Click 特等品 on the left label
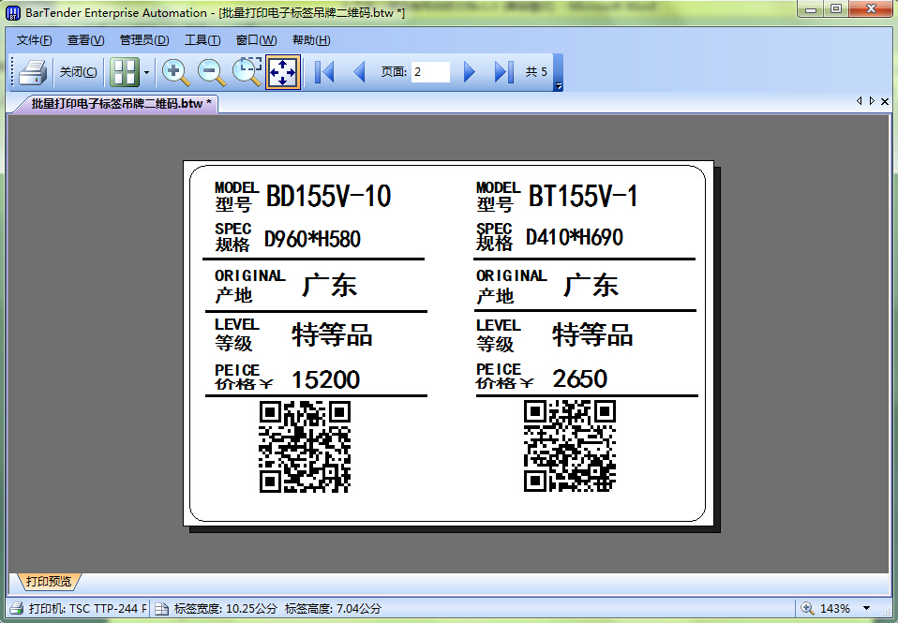 [332, 335]
